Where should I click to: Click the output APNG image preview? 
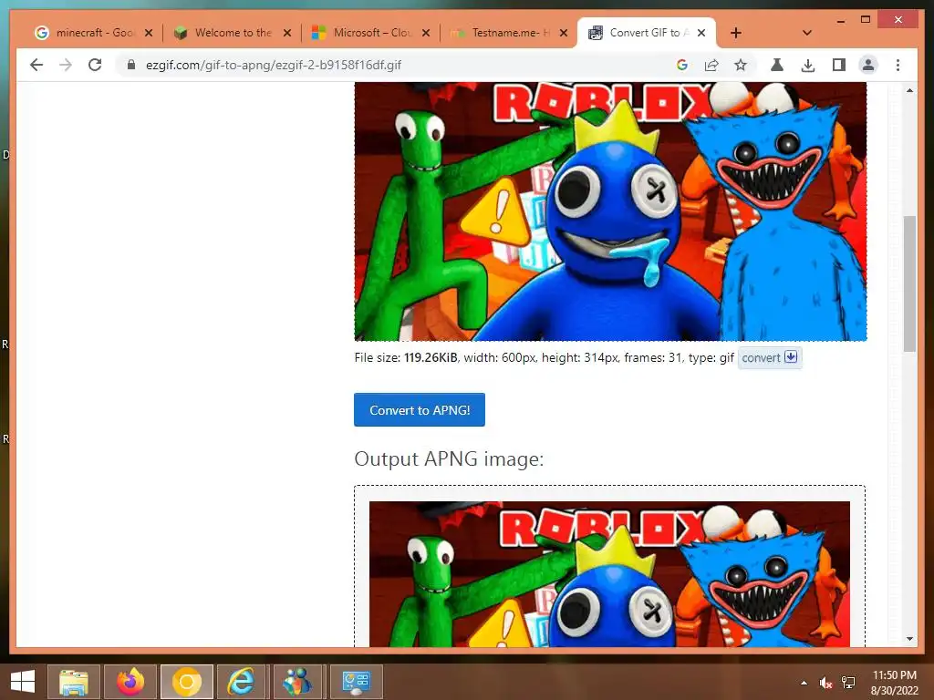point(609,574)
